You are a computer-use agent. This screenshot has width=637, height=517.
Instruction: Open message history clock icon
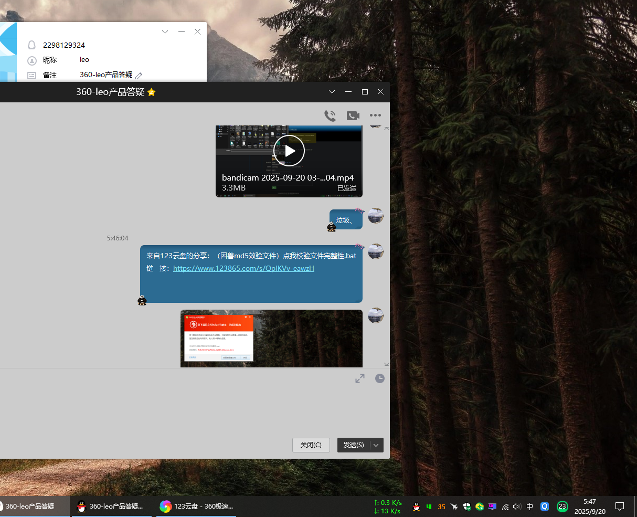(x=380, y=378)
